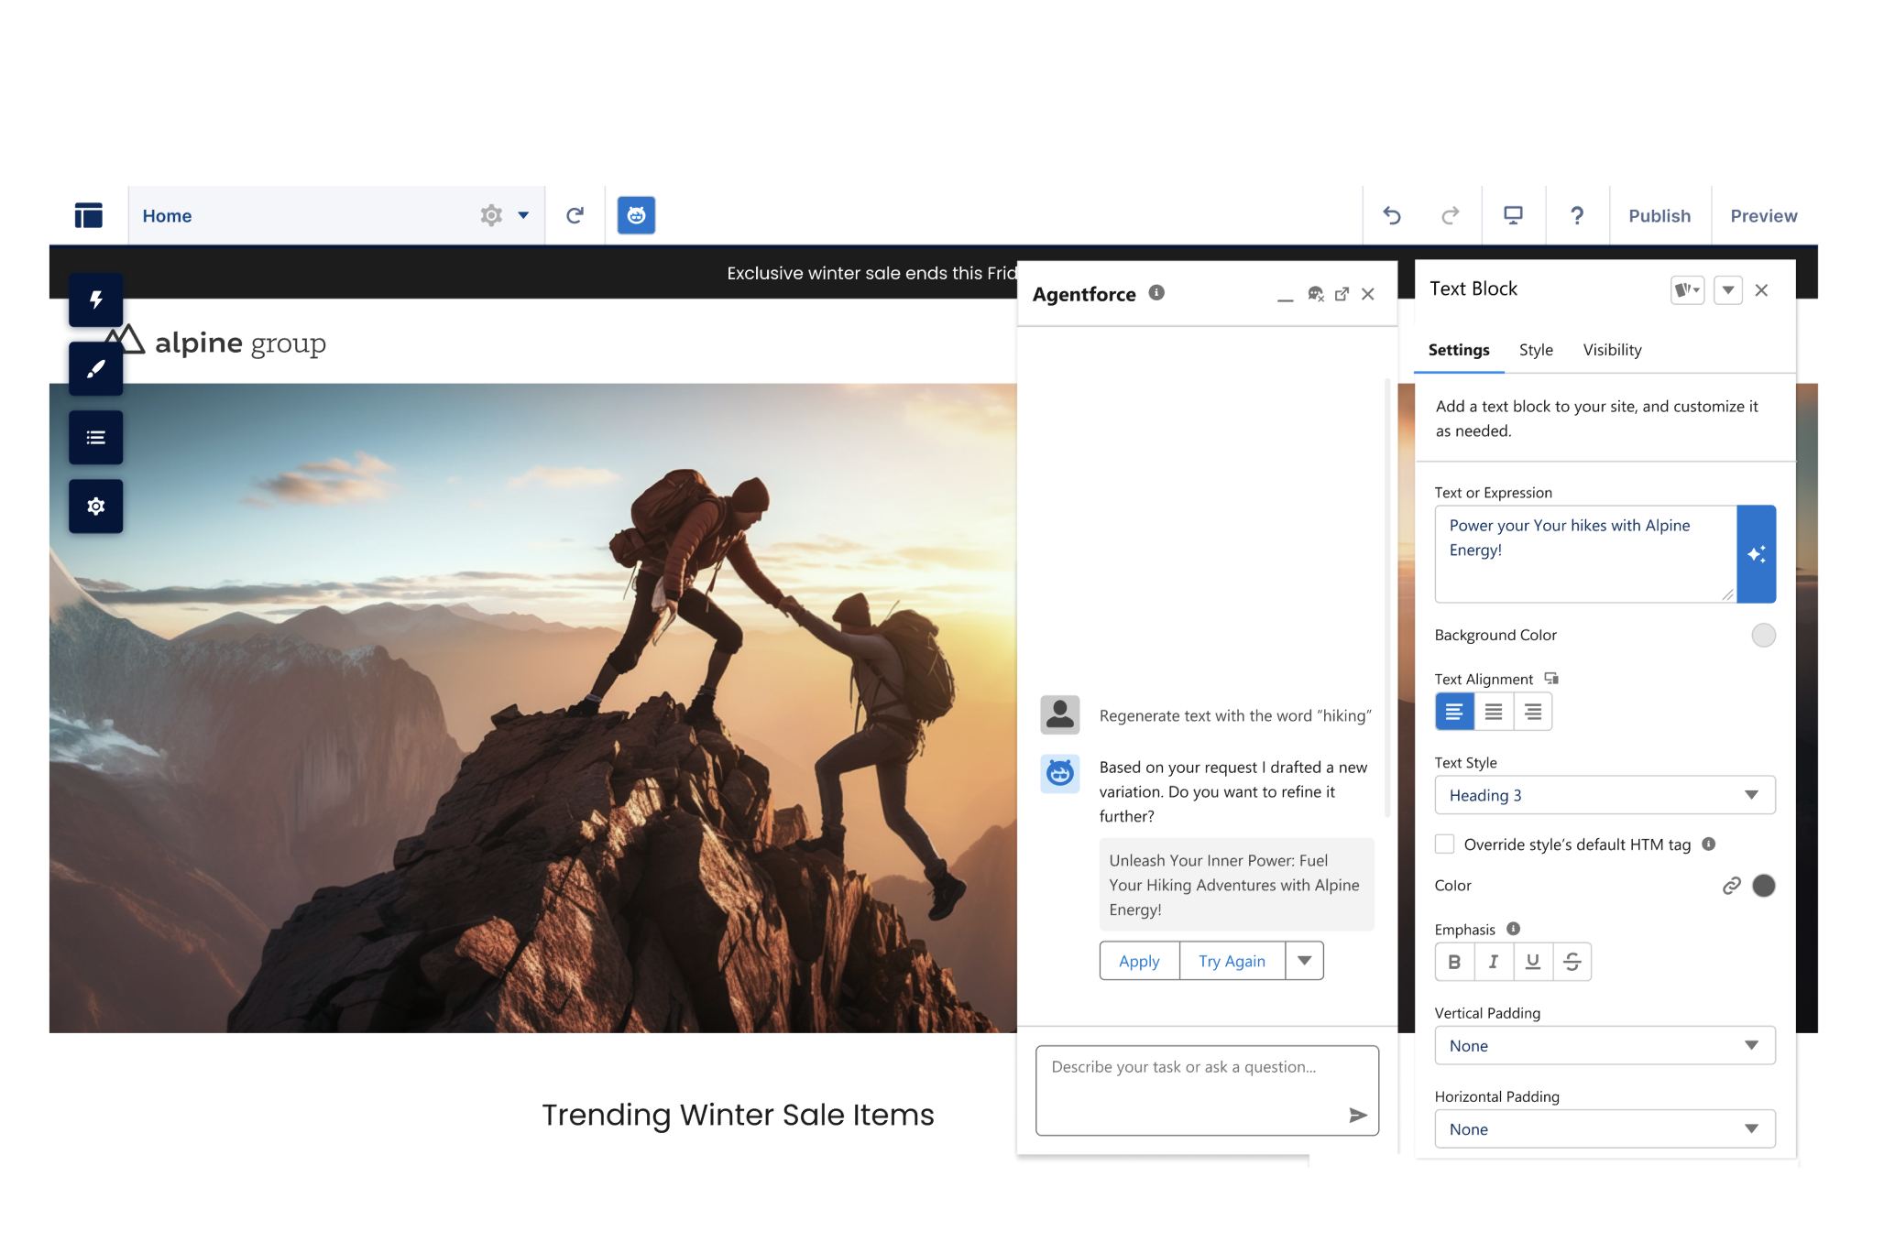Click the AI sparkle text generation button
1895x1253 pixels.
1756,554
